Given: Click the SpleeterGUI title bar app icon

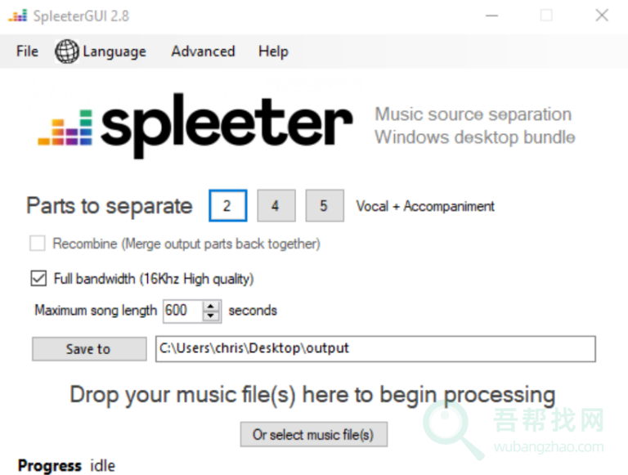Looking at the screenshot, I should [18, 16].
